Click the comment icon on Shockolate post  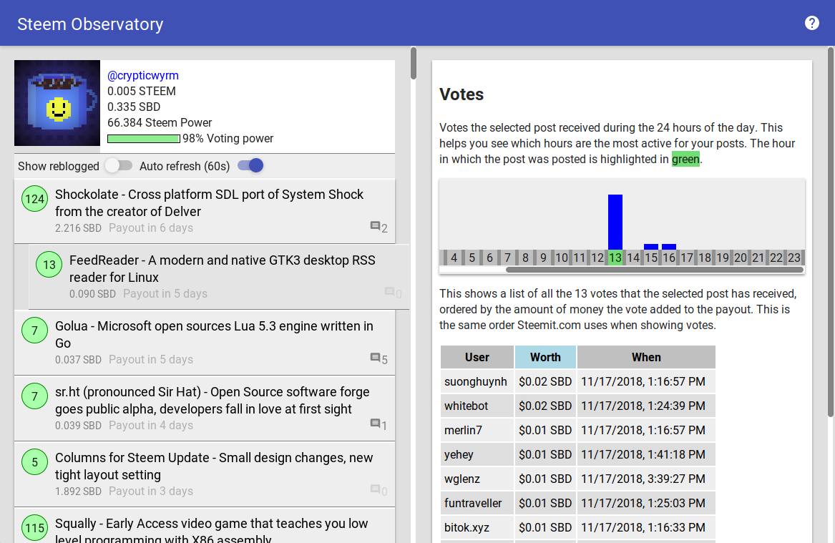(375, 226)
